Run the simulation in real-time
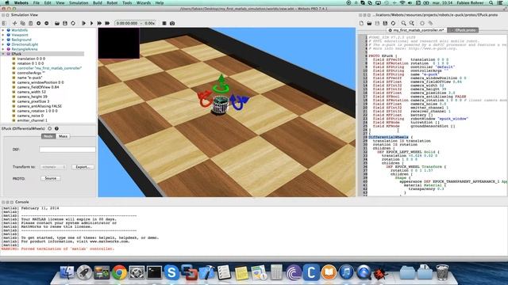 92,23
